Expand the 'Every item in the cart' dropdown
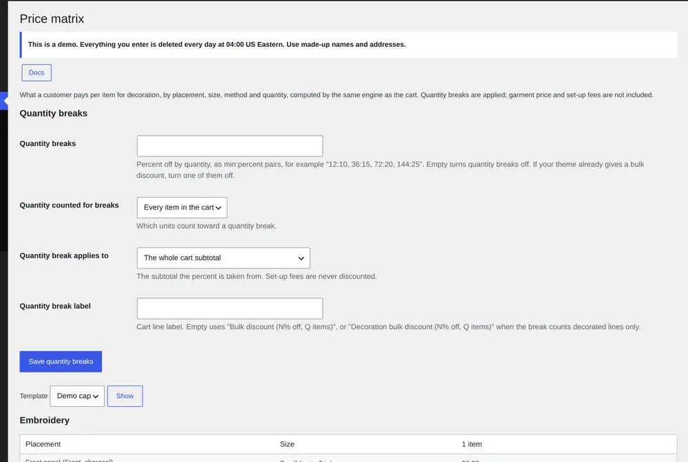Screen dimensions: 688x462 click(182, 207)
